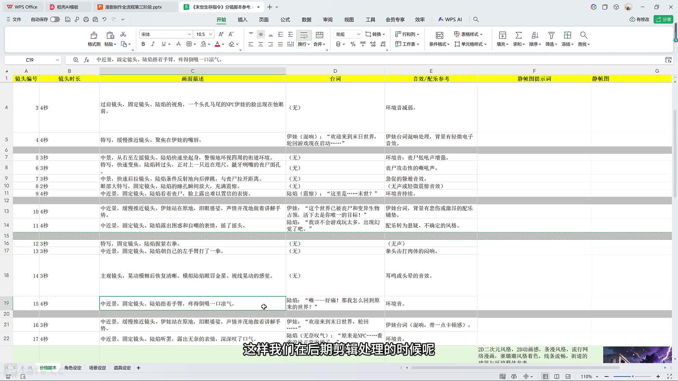Toggle the AutoSave (自动保存) switch
This screenshot has height=381, width=678.
tap(55, 19)
